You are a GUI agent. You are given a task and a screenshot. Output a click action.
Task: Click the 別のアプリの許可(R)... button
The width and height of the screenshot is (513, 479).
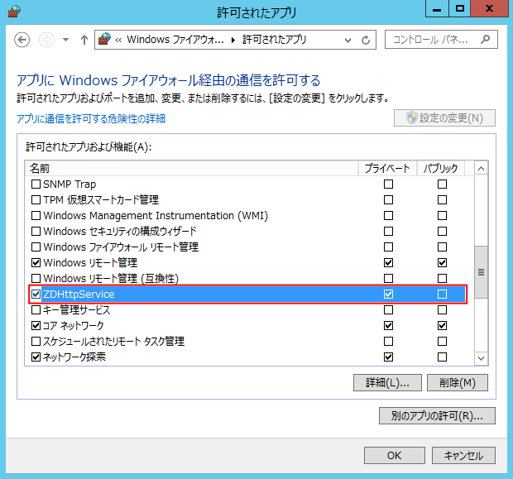437,416
